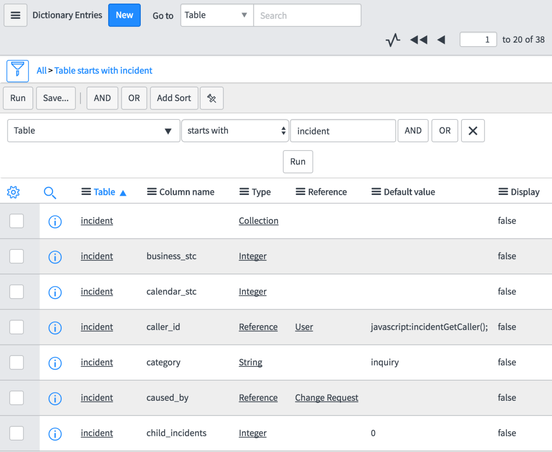
Task: Preview the calendar_stc row info icon
Action: coord(55,292)
